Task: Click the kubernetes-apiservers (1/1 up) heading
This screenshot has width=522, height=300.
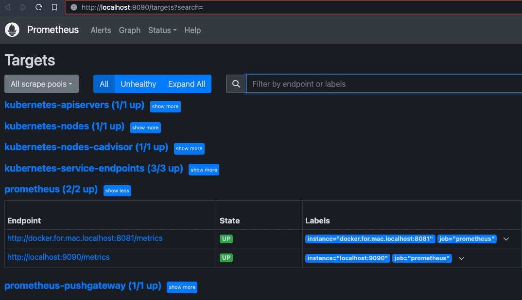Action: [74, 105]
